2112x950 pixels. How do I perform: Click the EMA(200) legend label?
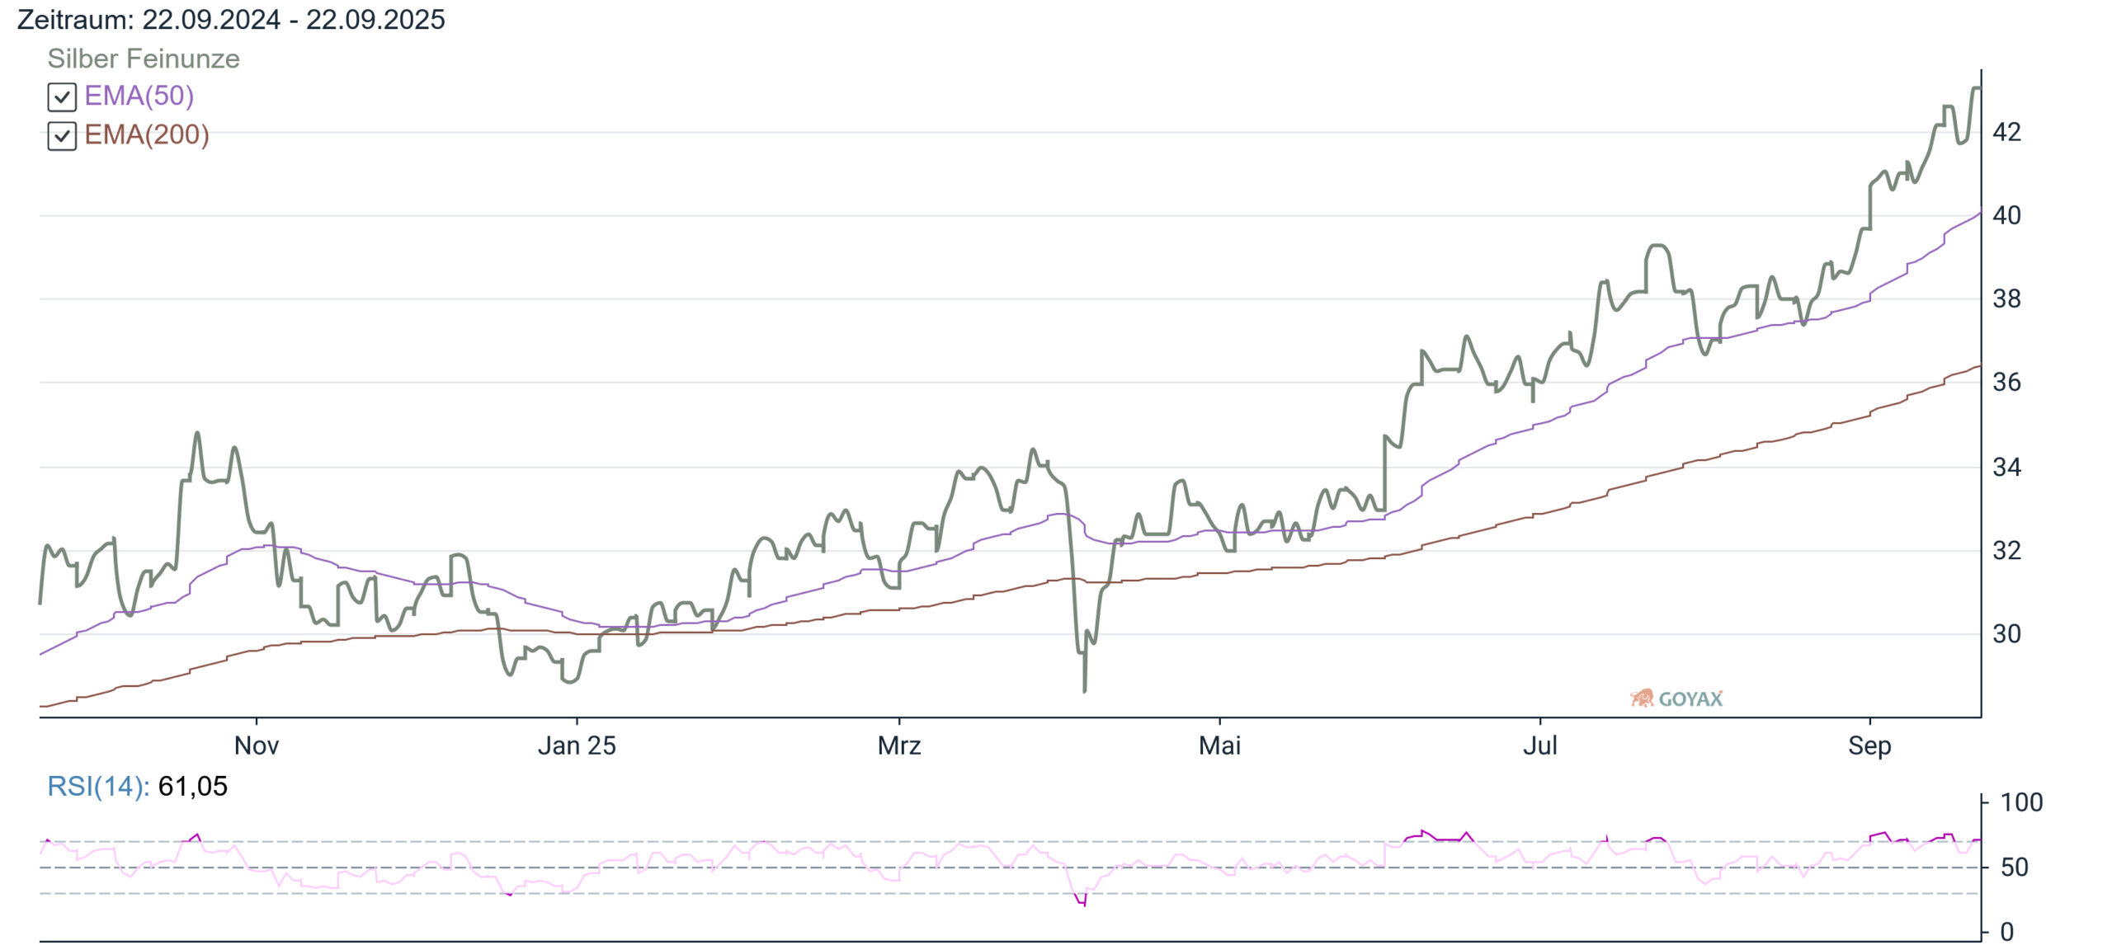[x=147, y=135]
